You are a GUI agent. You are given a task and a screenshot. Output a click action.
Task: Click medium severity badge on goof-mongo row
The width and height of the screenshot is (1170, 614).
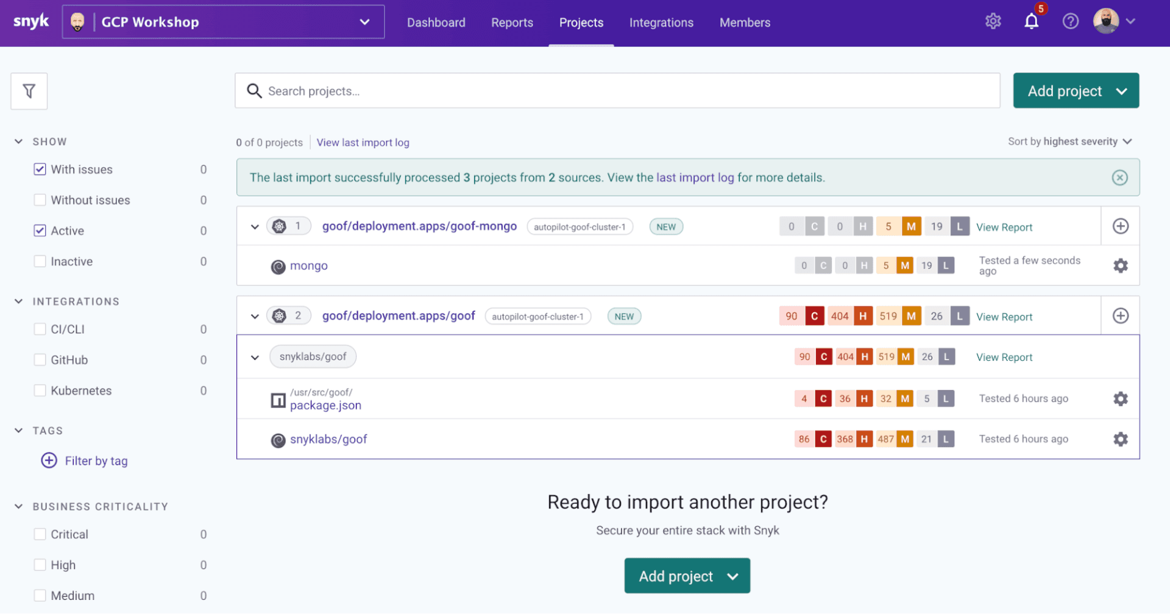(x=911, y=227)
